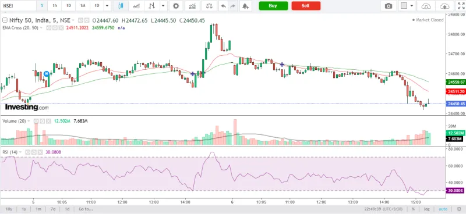The width and height of the screenshot is (466, 214).
Task: Remove the RSI indicator
Action: [x=40, y=152]
